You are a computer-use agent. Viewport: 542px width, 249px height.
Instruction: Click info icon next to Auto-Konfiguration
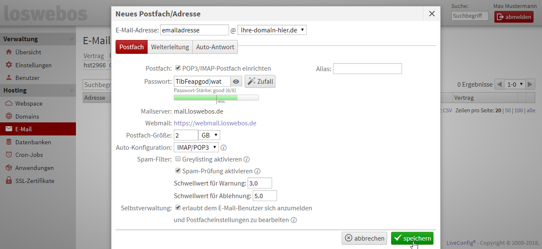pyautogui.click(x=224, y=148)
